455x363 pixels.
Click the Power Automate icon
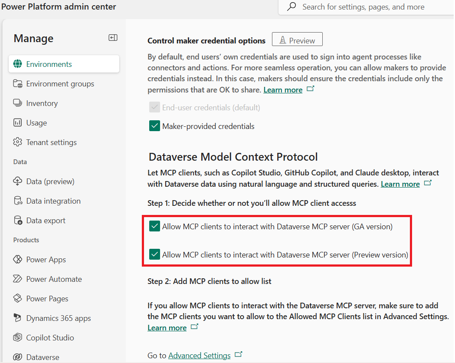coord(18,279)
